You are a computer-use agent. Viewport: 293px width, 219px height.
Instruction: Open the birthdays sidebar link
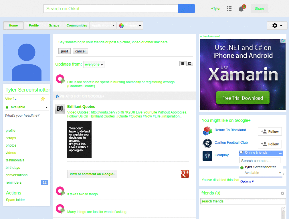pyautogui.click(x=13, y=168)
